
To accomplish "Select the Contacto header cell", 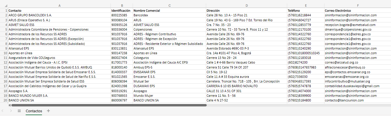I will point(59,10).
